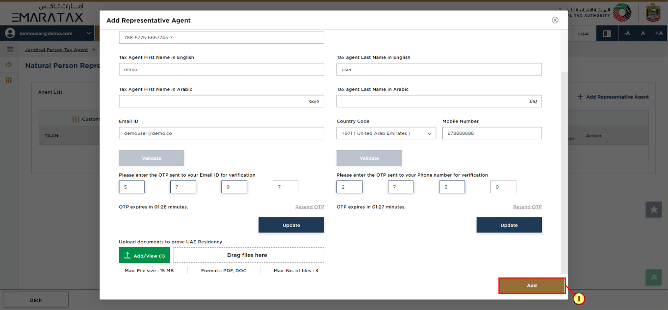Click the Action column header
This screenshot has height=310, width=668.
coord(593,136)
